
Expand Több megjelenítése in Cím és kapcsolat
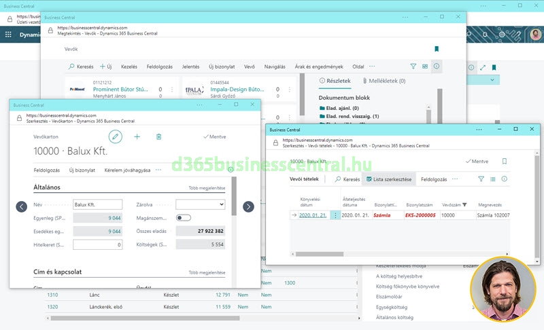pyautogui.click(x=207, y=272)
